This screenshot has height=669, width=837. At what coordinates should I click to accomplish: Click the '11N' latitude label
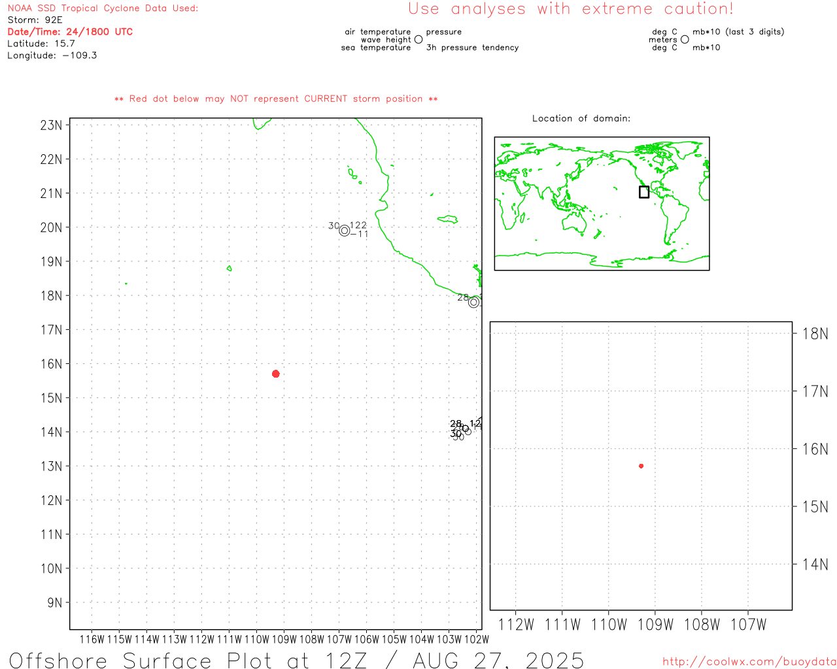(52, 534)
